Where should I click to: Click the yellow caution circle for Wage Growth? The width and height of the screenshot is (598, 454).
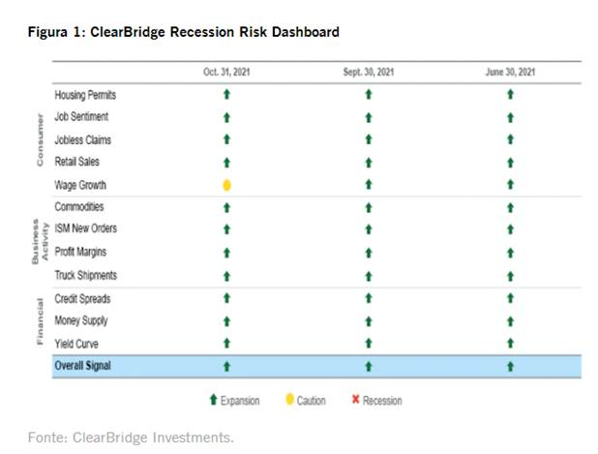pyautogui.click(x=226, y=185)
